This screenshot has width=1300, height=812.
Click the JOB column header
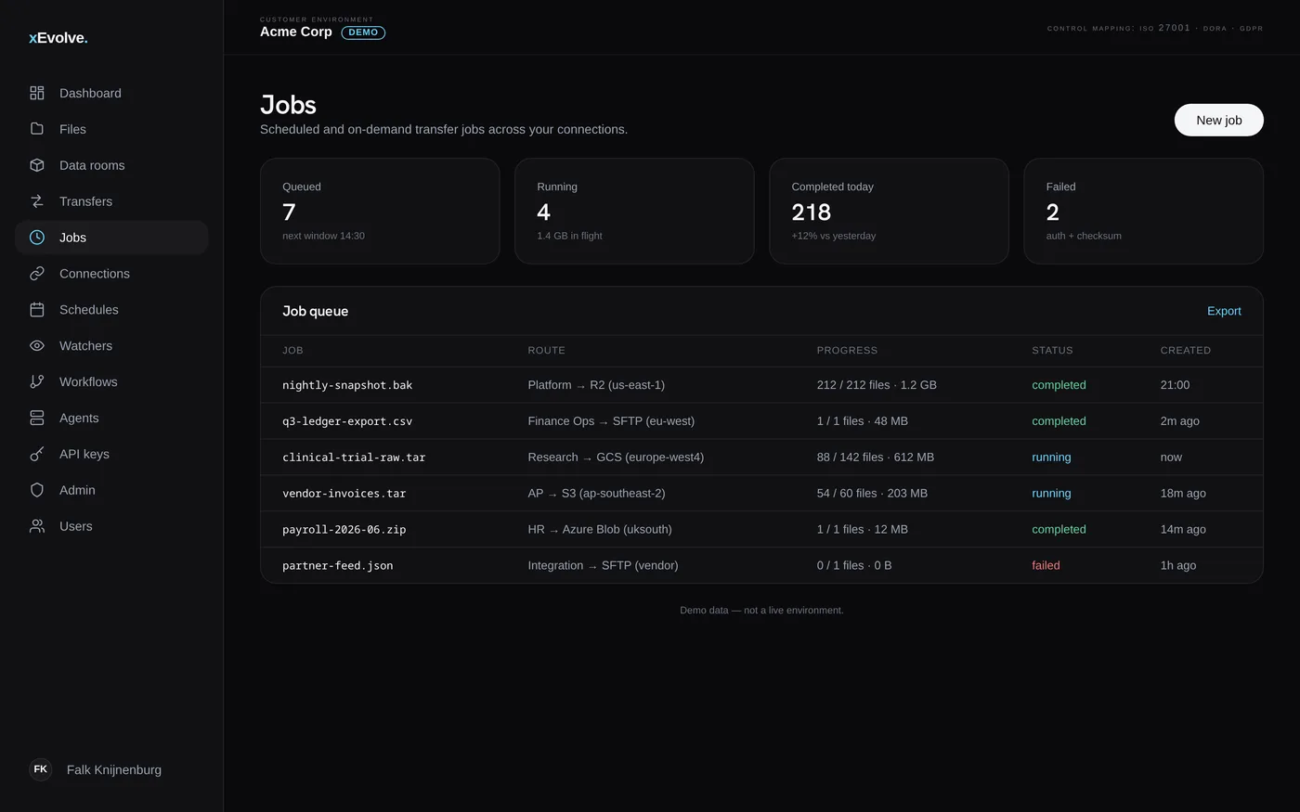point(292,350)
